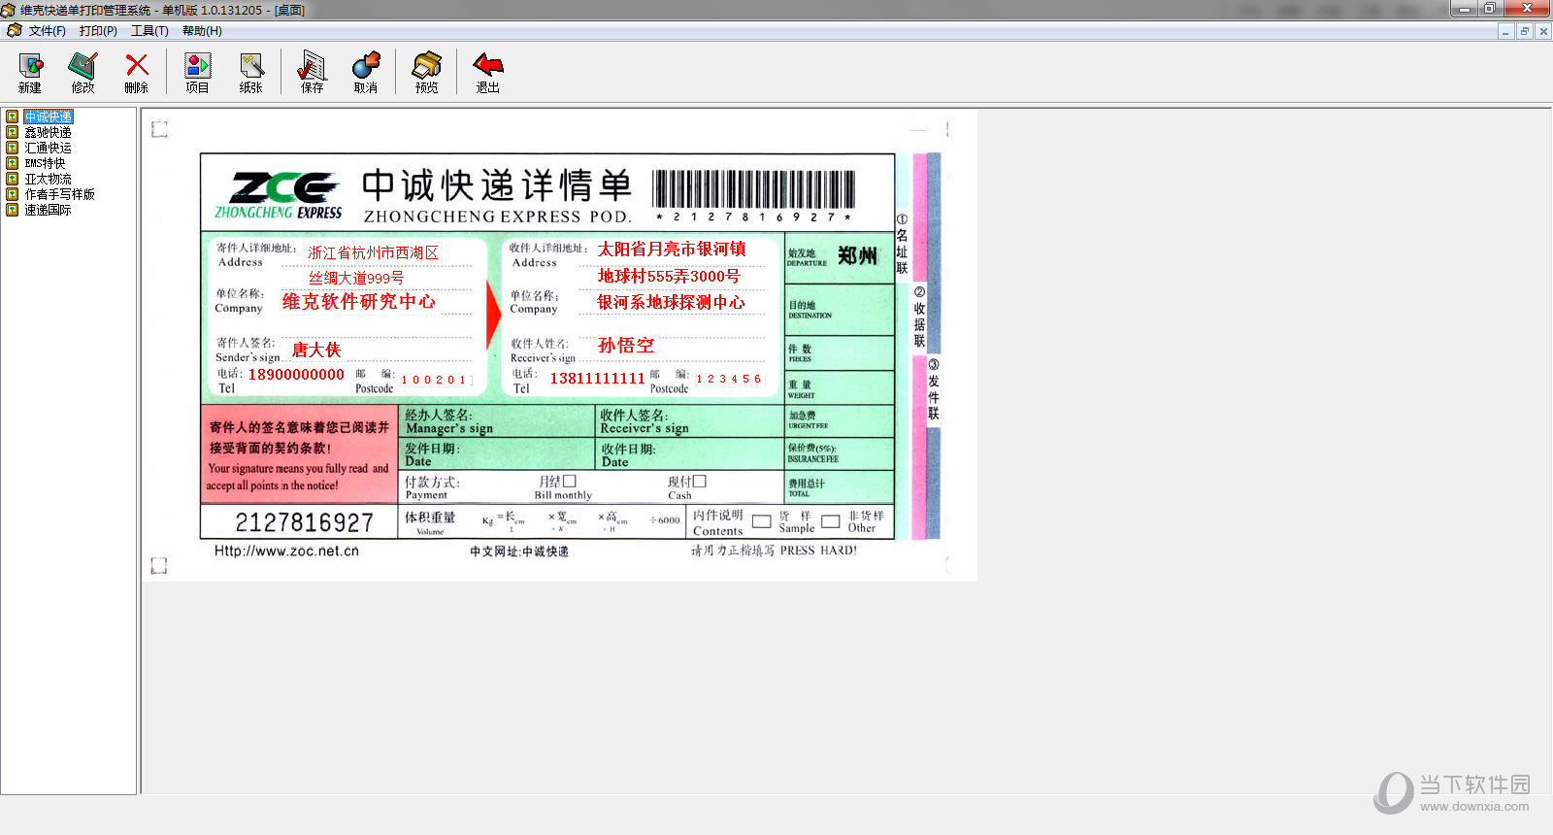Click receiver address line 地球村555弄3000号
Viewport: 1553px width, 835px height.
[669, 277]
